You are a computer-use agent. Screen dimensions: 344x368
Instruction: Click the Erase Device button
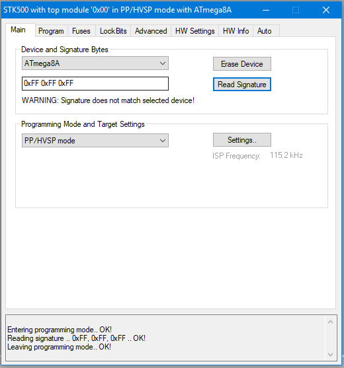click(241, 64)
